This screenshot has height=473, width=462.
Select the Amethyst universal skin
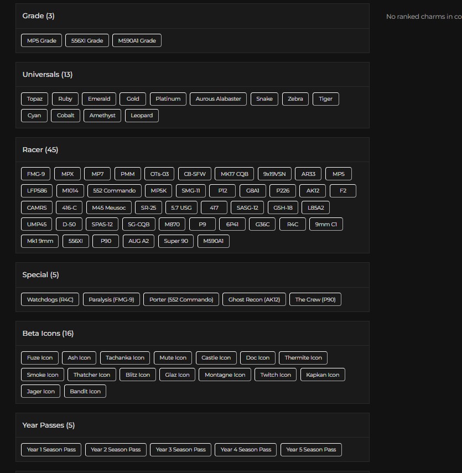102,116
